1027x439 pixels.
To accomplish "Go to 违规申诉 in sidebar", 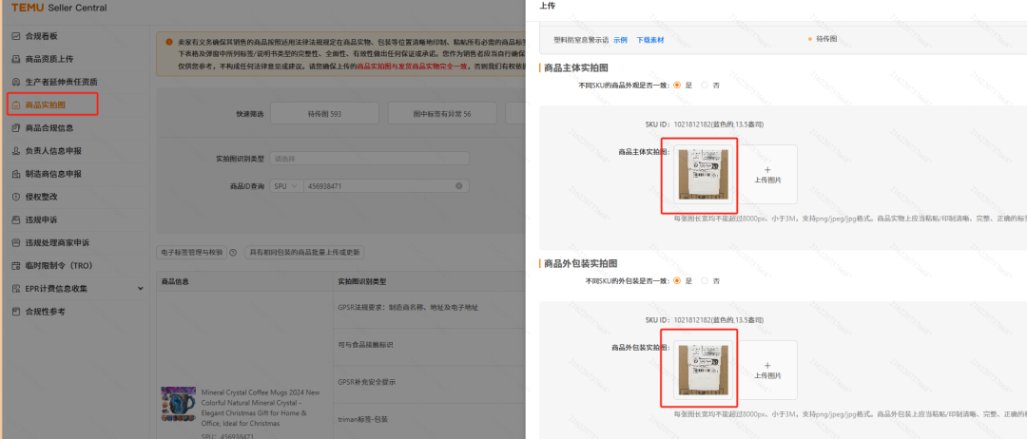I will [x=39, y=219].
